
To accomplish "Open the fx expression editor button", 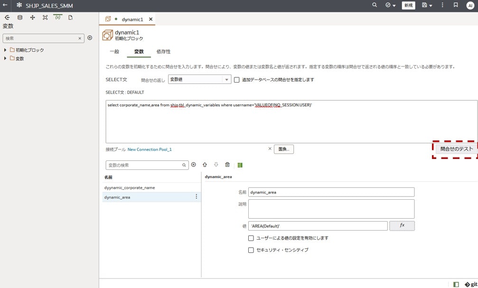I will [402, 226].
